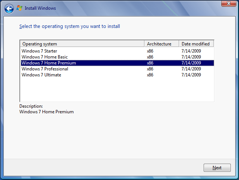The width and height of the screenshot is (239, 180).
Task: Click the Next button
Action: coord(217,168)
